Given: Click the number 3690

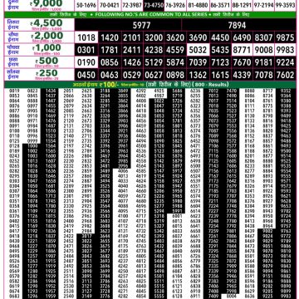Looking at the screenshot, I should click(x=198, y=37).
